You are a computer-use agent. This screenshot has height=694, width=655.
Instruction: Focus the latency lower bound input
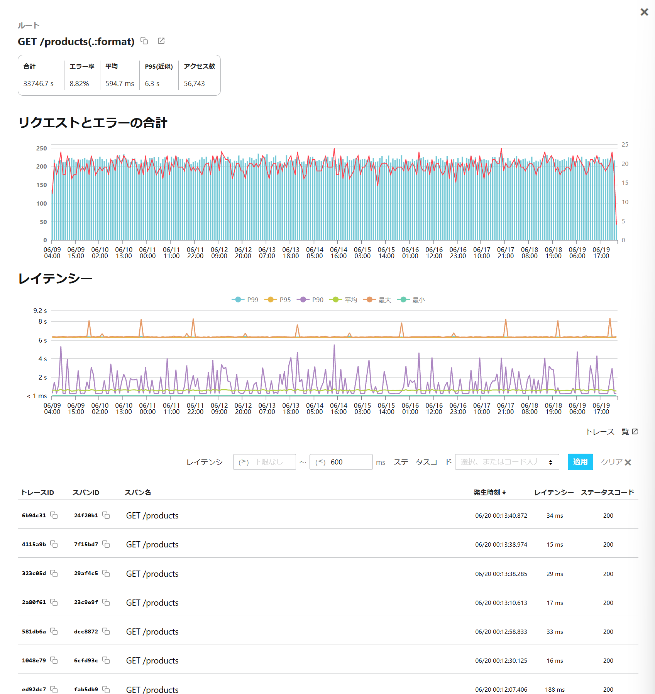[x=264, y=462]
